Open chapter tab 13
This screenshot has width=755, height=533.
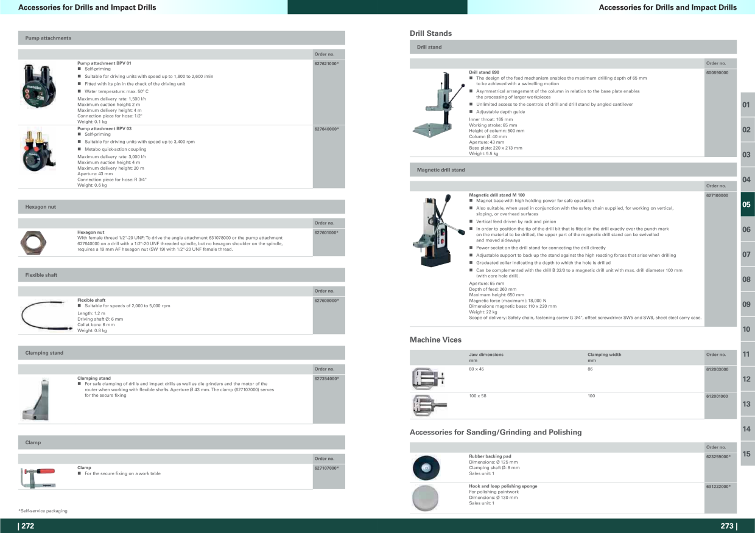[x=747, y=404]
